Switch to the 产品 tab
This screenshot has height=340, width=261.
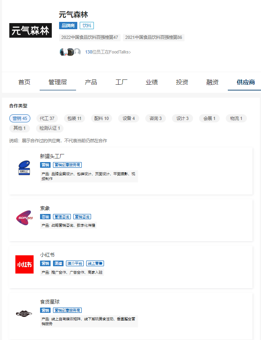(91, 82)
